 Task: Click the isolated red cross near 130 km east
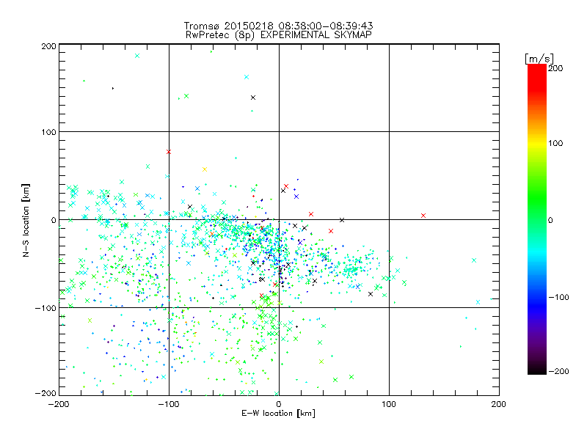[x=423, y=216]
